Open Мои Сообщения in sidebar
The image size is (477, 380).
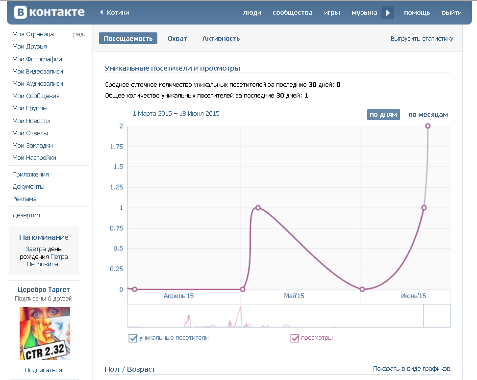[36, 96]
